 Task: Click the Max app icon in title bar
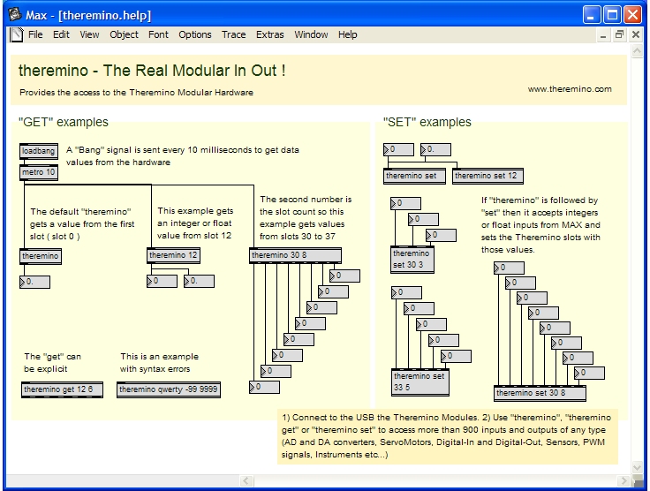pos(15,15)
